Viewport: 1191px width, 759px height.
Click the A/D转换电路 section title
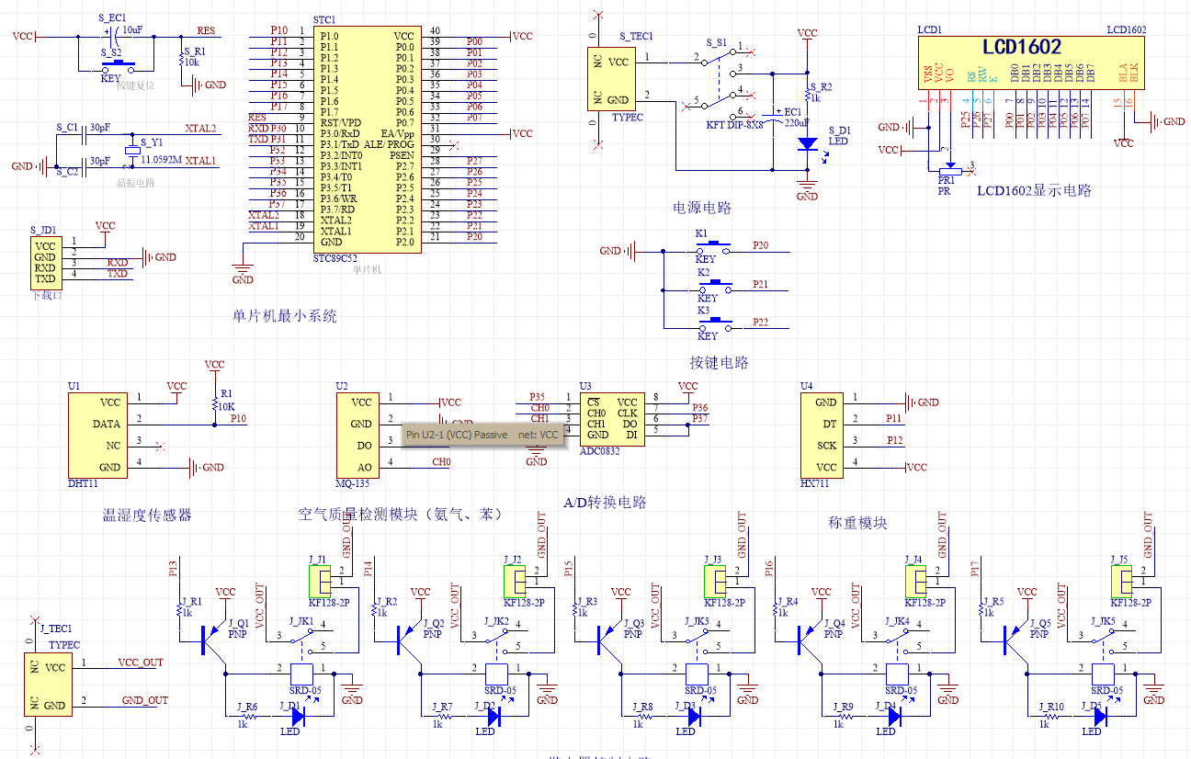pos(605,502)
